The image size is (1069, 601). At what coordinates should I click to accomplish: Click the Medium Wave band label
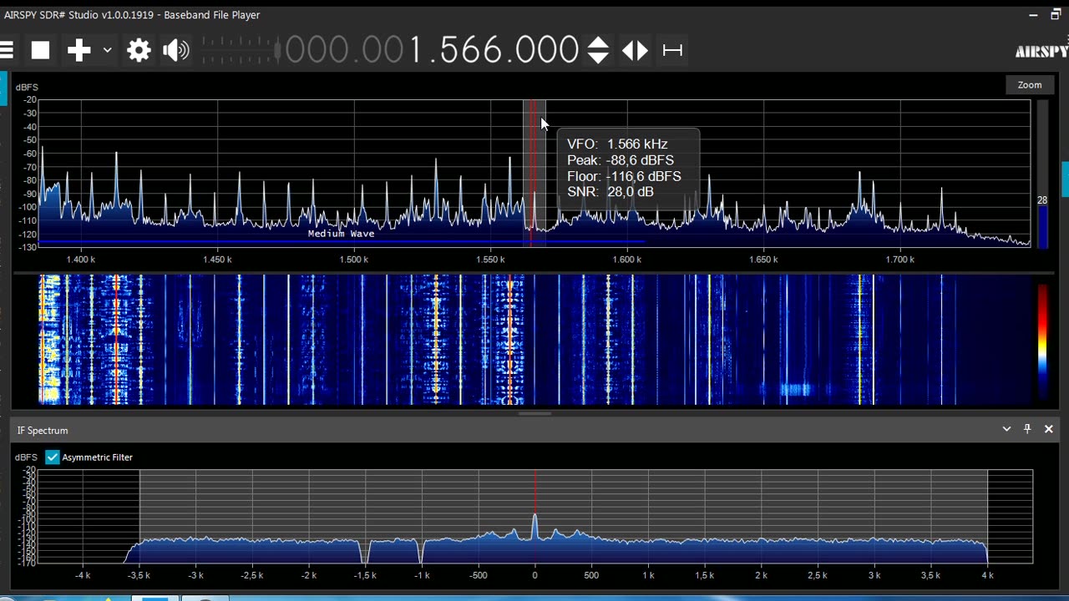341,234
